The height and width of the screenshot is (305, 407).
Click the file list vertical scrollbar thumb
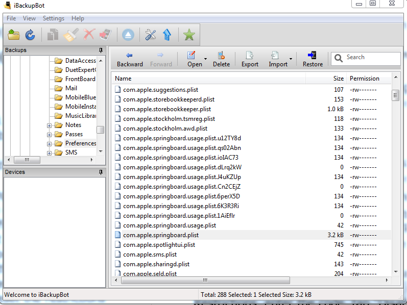[x=395, y=95]
